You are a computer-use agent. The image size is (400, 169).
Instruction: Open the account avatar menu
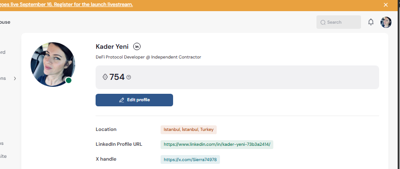coord(386,22)
